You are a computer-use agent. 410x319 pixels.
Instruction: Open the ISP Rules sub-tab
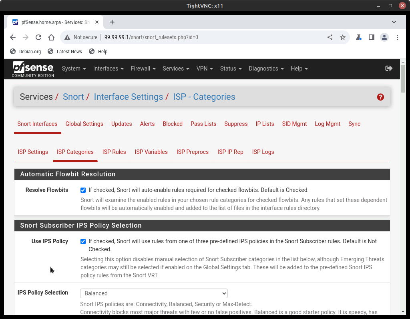[x=114, y=152]
